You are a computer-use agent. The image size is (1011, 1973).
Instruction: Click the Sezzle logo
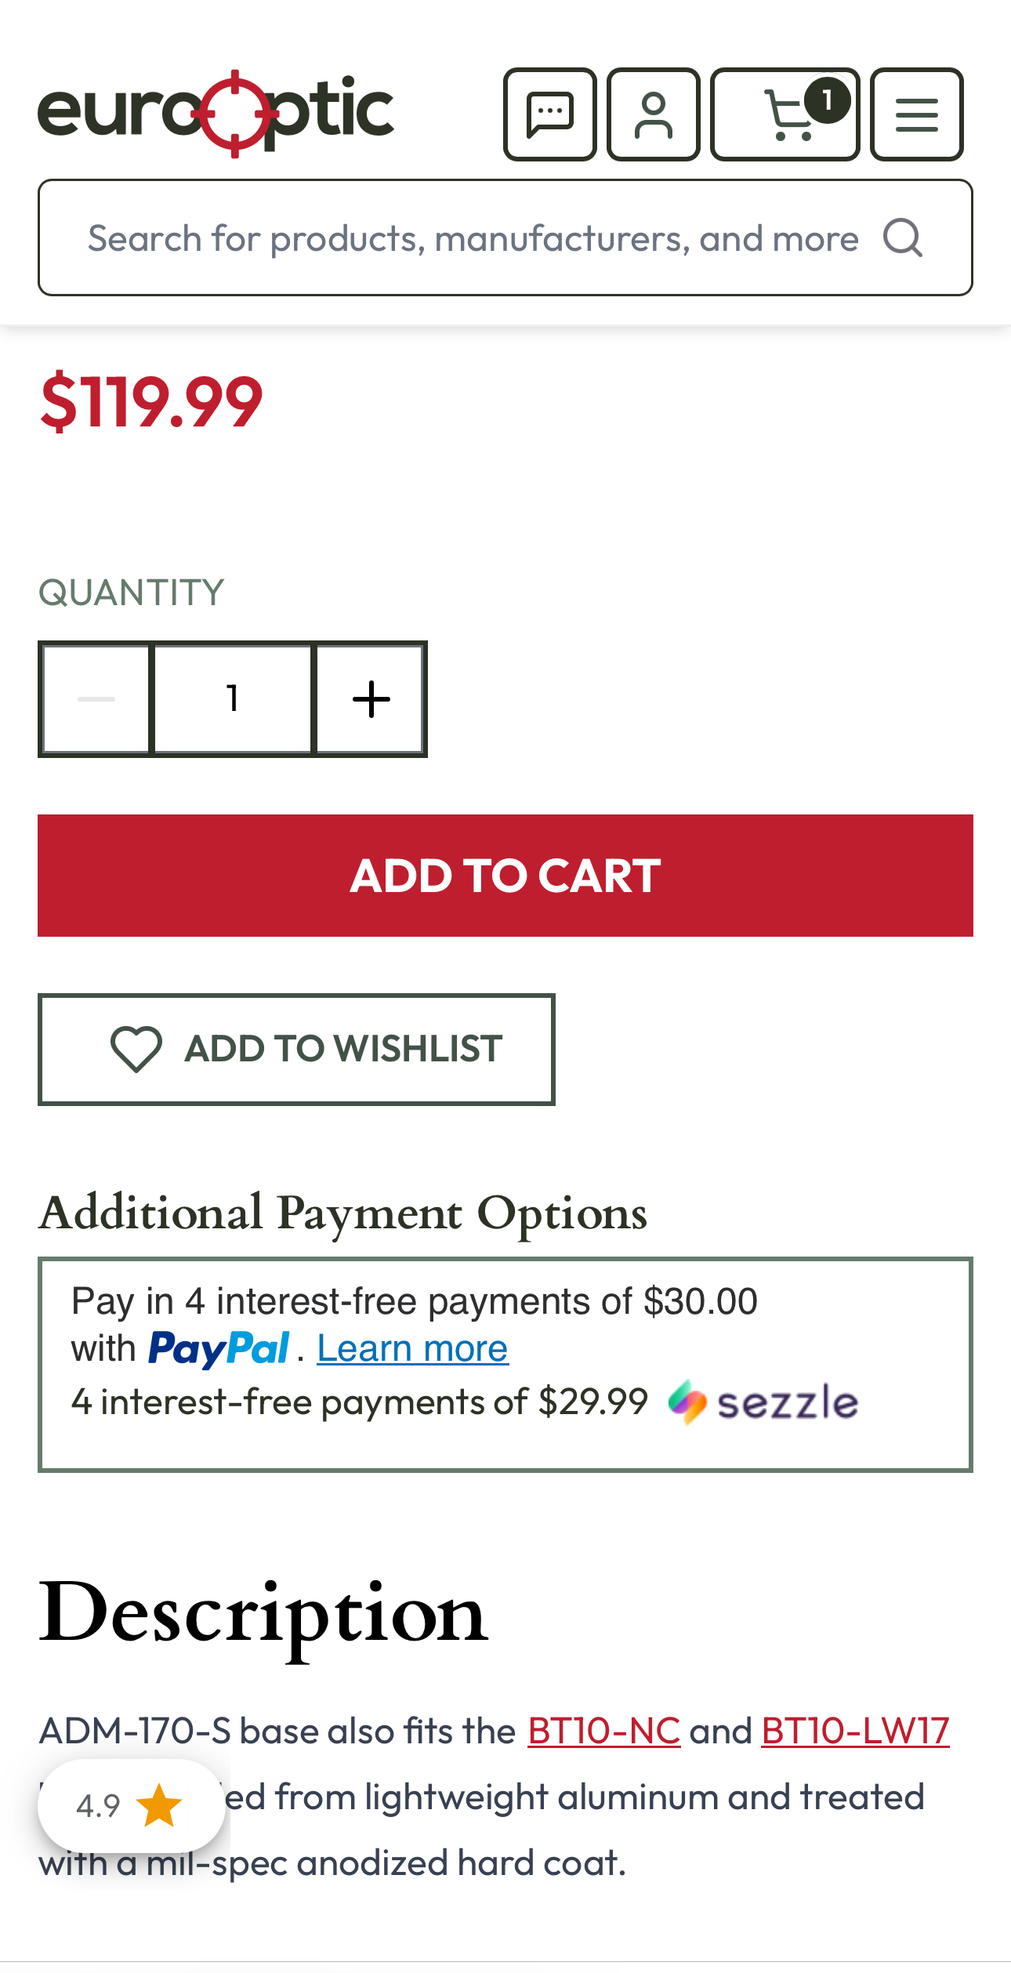click(763, 1402)
